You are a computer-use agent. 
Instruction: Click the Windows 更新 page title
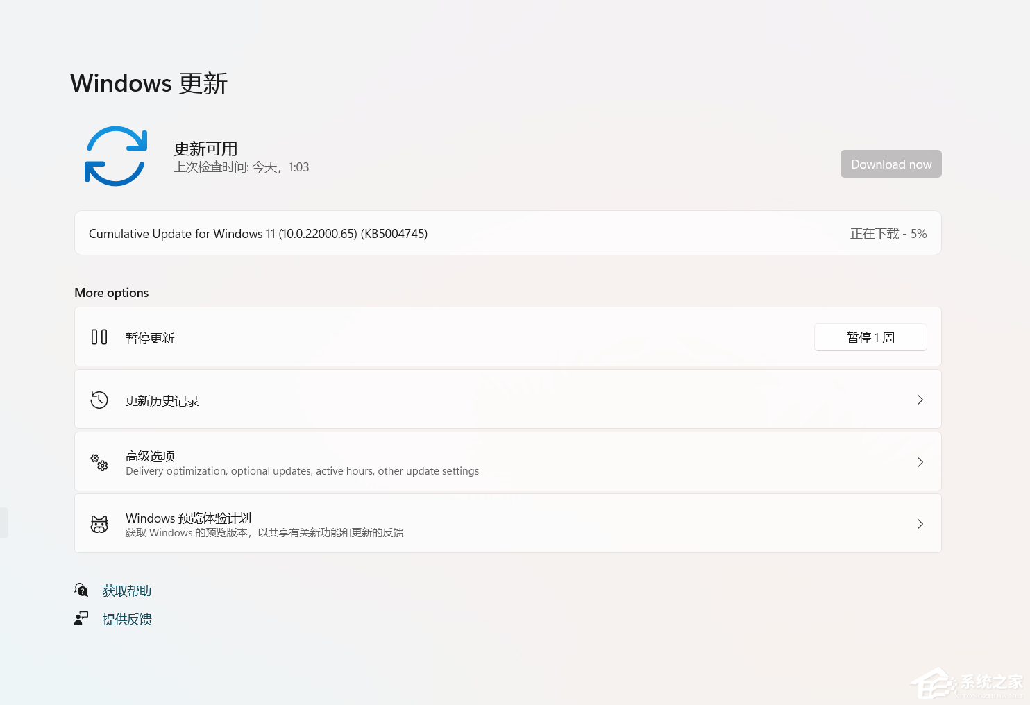pyautogui.click(x=149, y=83)
